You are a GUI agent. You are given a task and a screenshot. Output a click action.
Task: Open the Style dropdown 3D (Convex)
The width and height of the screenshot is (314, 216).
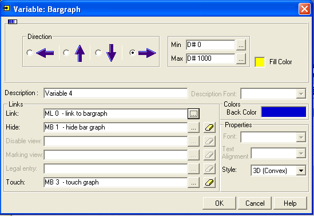pyautogui.click(x=301, y=171)
